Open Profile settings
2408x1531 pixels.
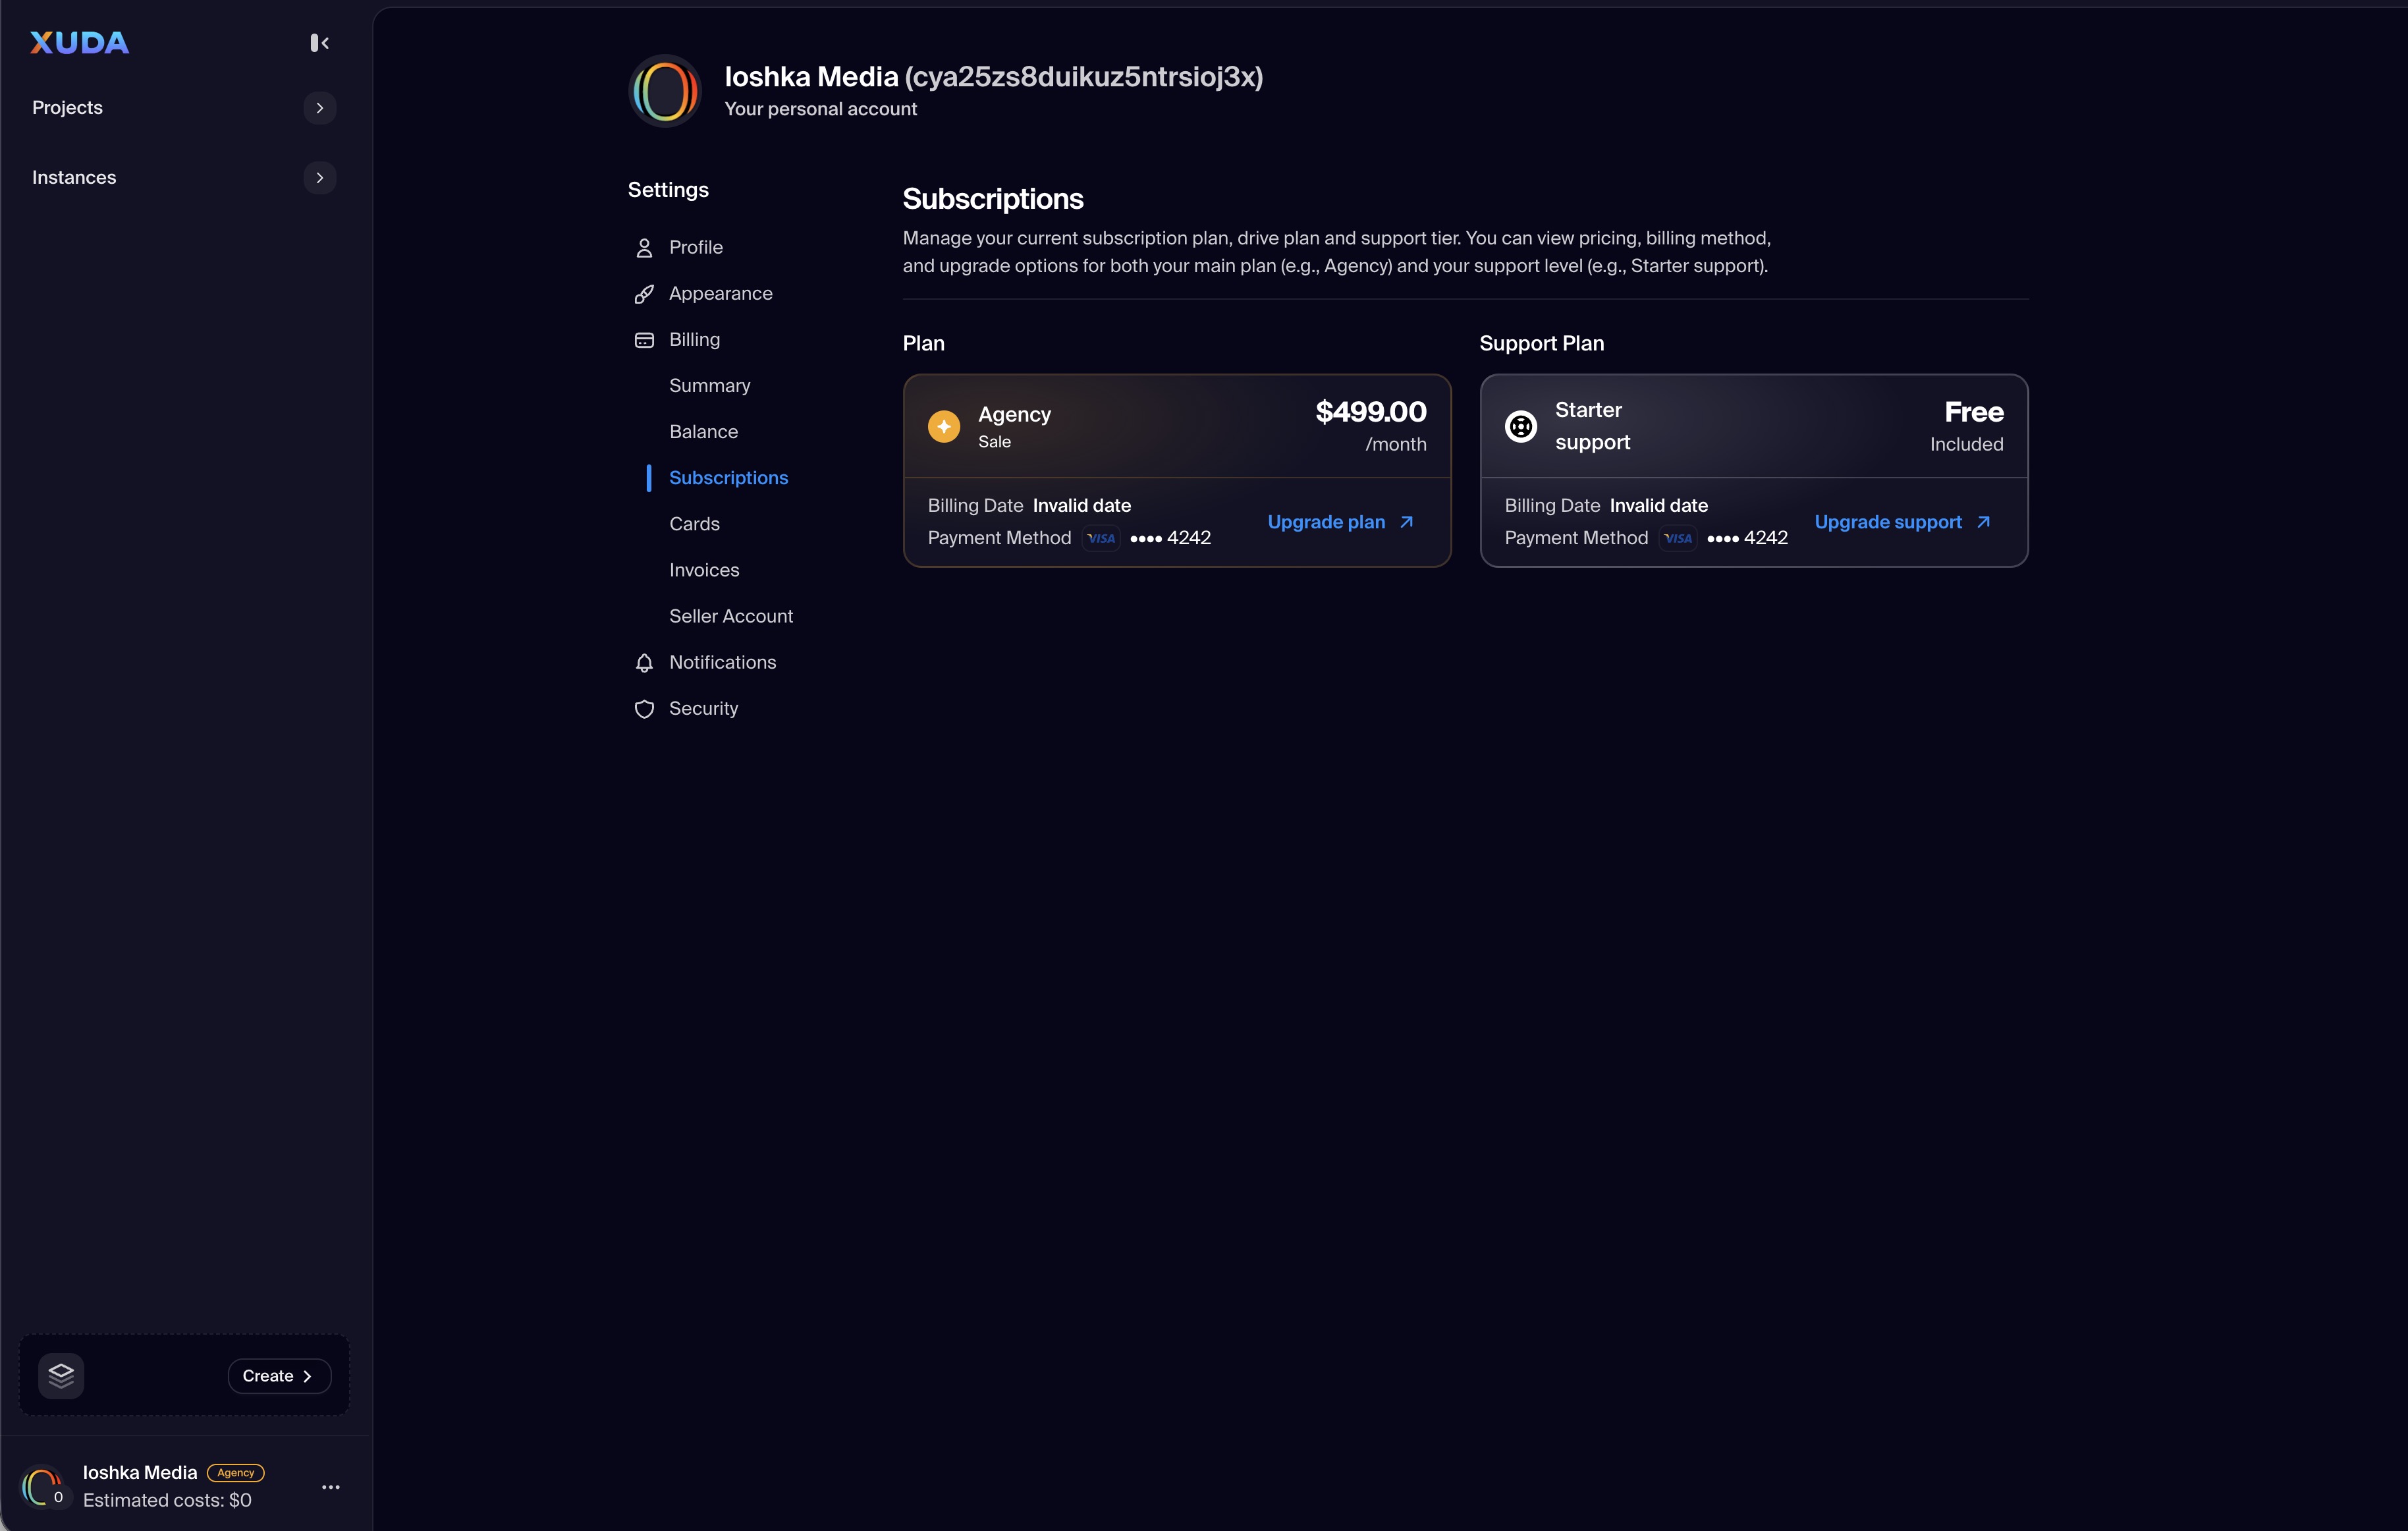coord(695,247)
